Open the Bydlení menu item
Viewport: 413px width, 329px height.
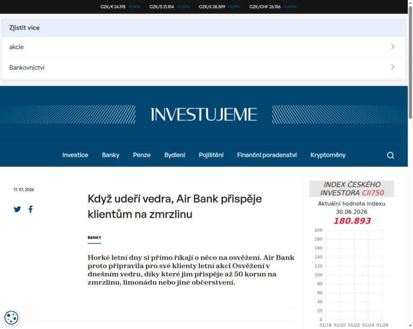tap(175, 155)
